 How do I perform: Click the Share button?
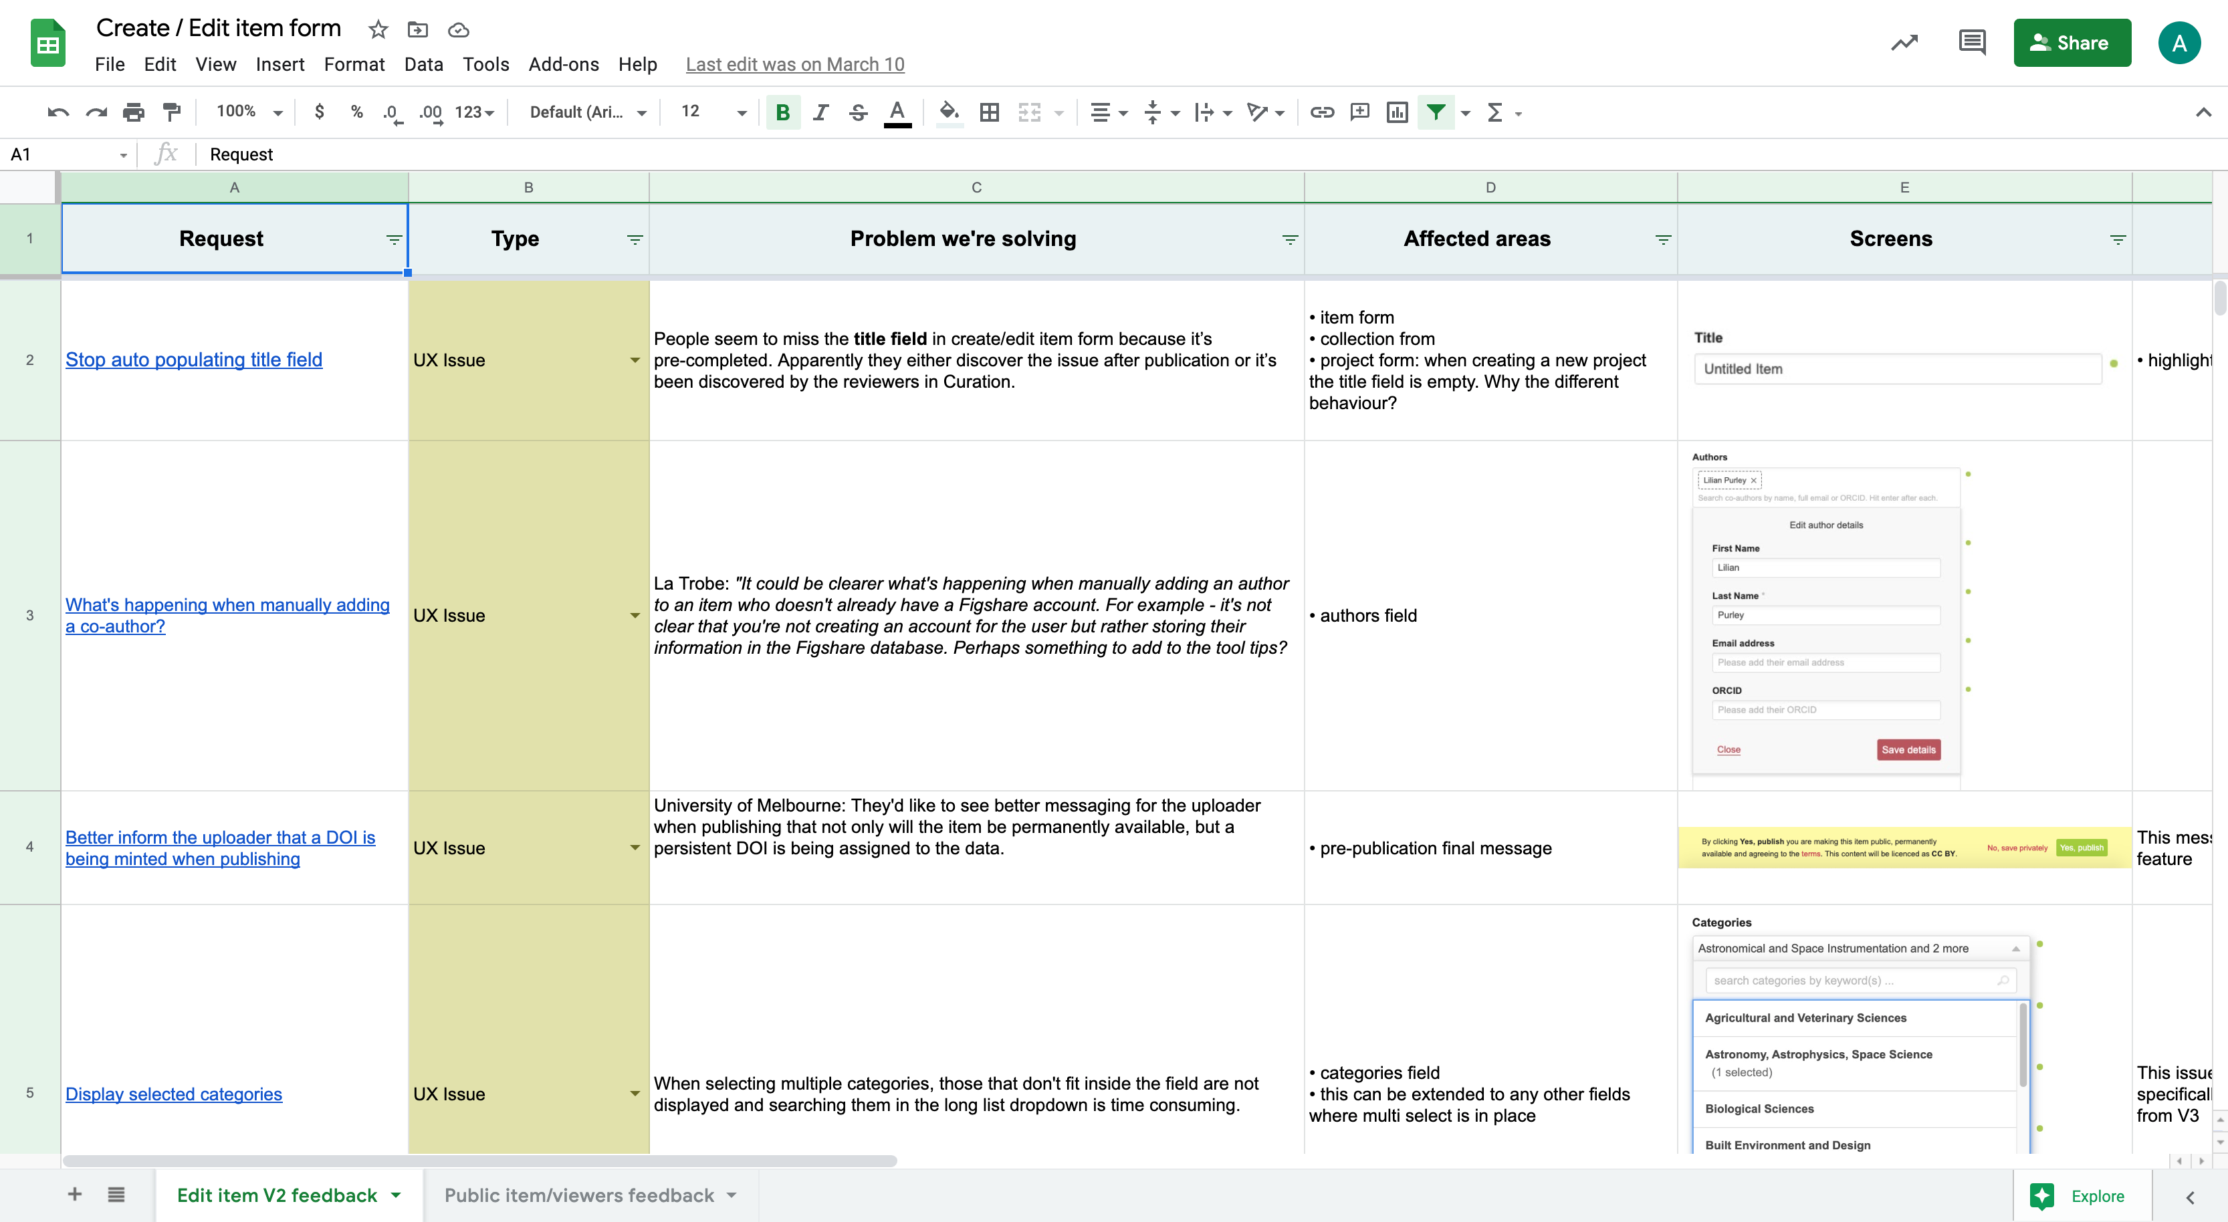[x=2072, y=42]
